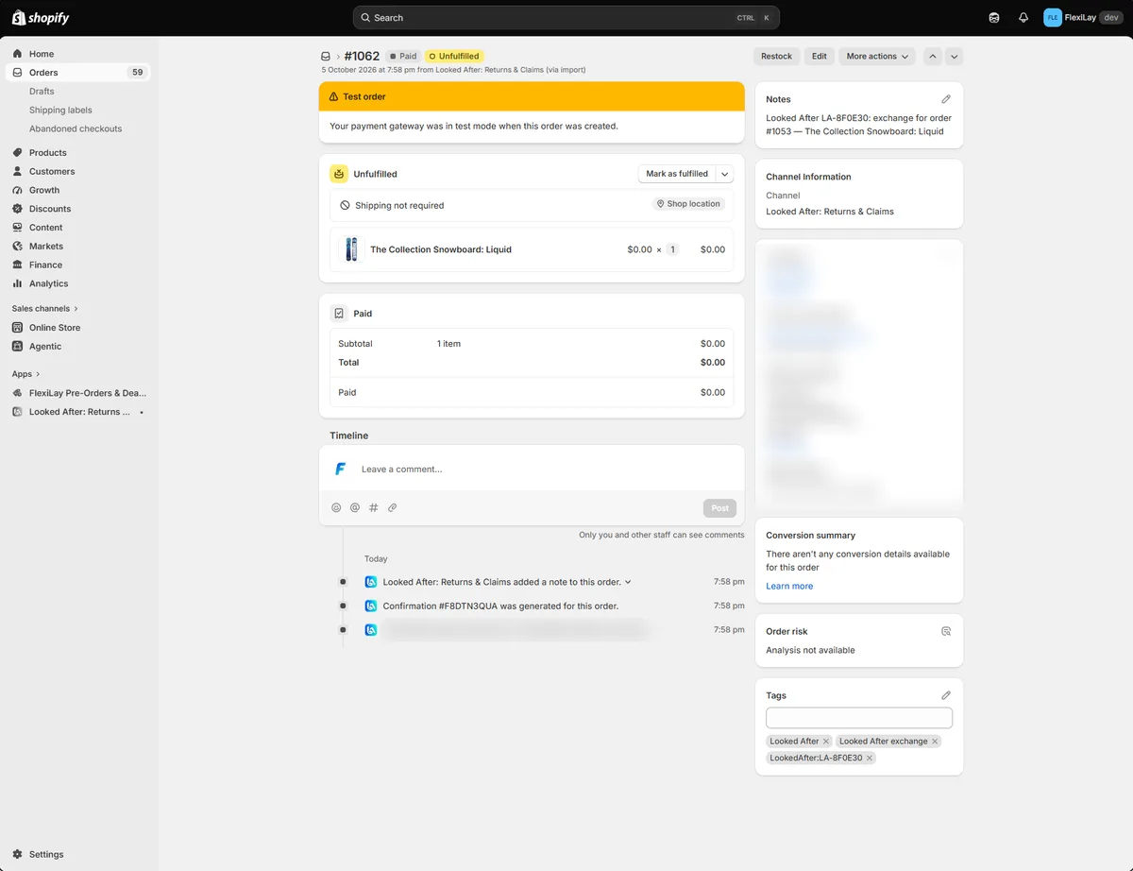Click the Online Store icon
Screen dimensions: 1133x871
(x=18, y=328)
